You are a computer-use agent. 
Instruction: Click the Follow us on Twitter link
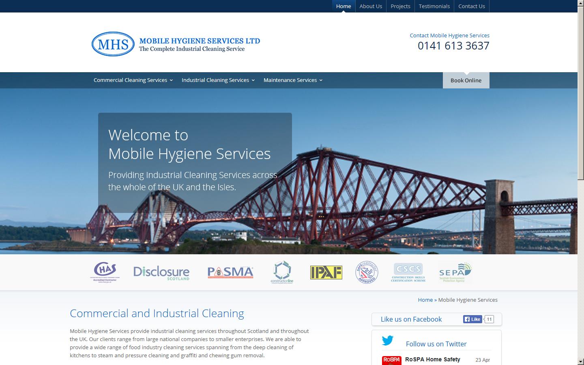pyautogui.click(x=436, y=344)
